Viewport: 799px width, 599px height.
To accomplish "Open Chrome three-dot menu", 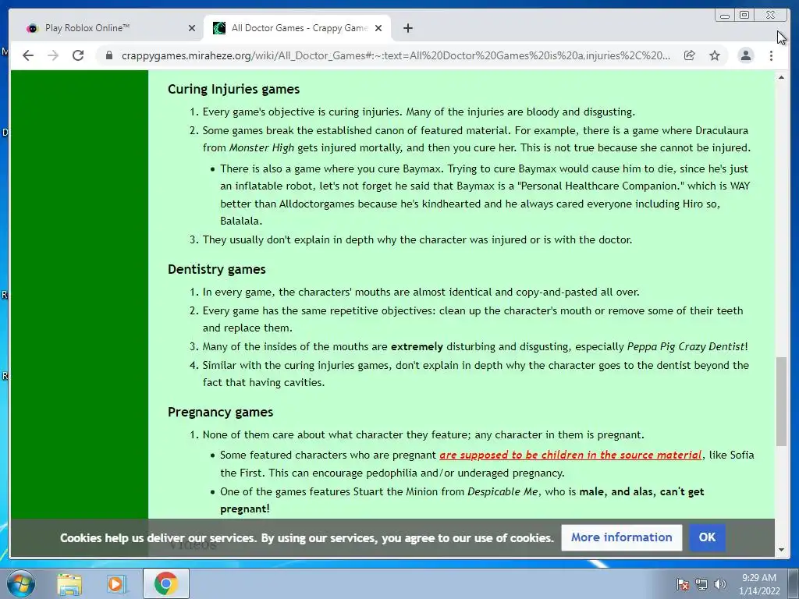I will point(771,55).
